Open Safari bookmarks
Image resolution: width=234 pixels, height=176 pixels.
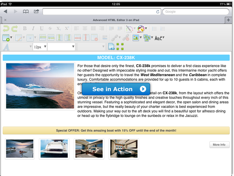point(26,12)
